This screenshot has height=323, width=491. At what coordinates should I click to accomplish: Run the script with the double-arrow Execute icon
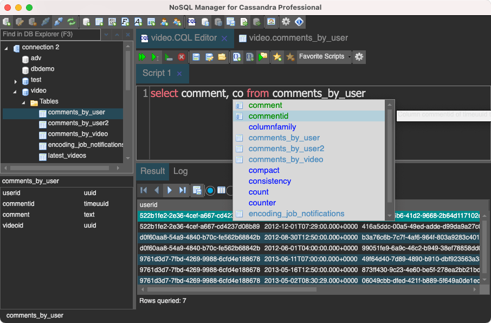pos(142,57)
